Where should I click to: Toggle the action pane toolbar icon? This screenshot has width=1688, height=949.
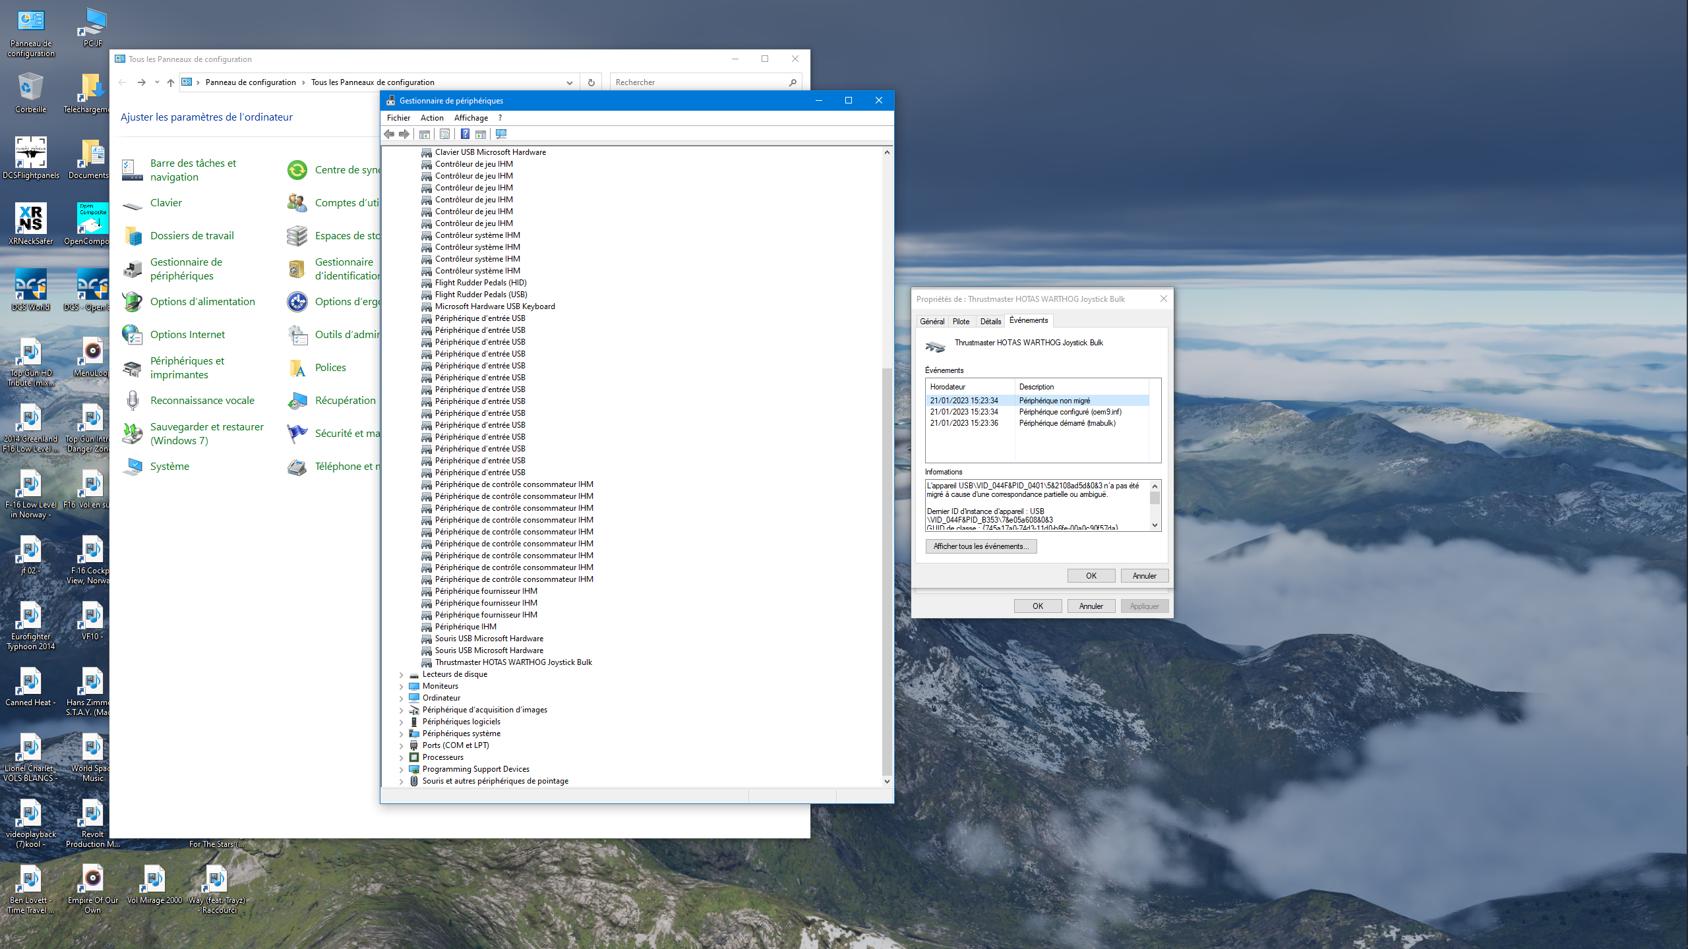pos(481,134)
